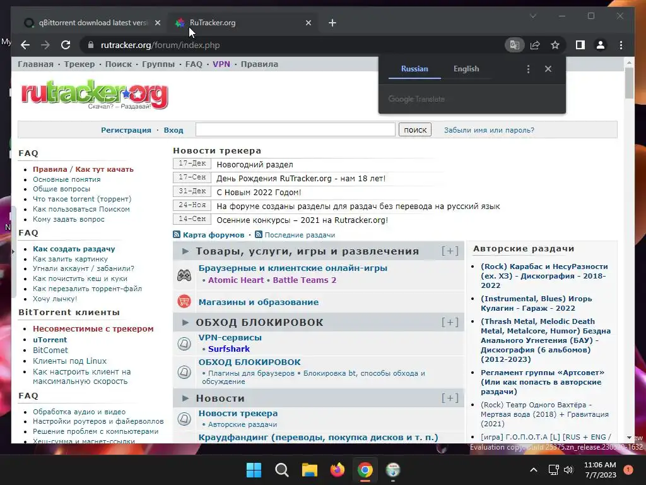646x485 pixels.
Task: Open the Chrome profile icon
Action: pos(601,45)
